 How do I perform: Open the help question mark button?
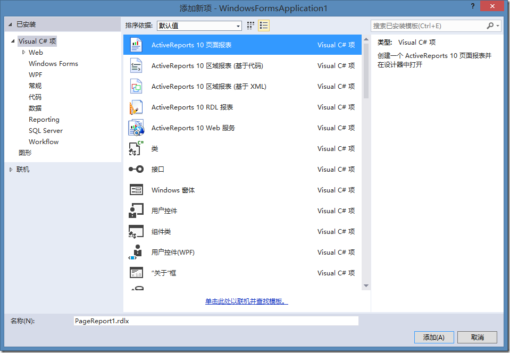click(x=473, y=6)
